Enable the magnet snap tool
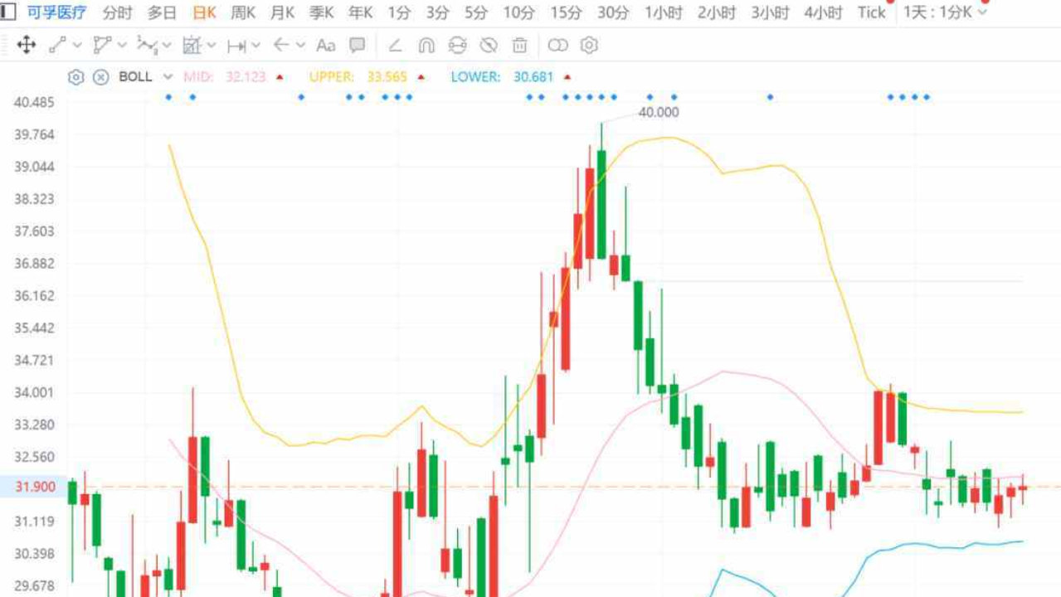Image resolution: width=1061 pixels, height=597 pixels. click(426, 46)
